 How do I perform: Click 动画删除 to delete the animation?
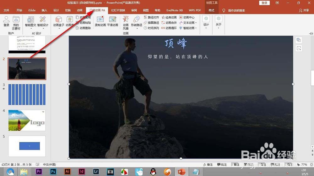coord(83,28)
